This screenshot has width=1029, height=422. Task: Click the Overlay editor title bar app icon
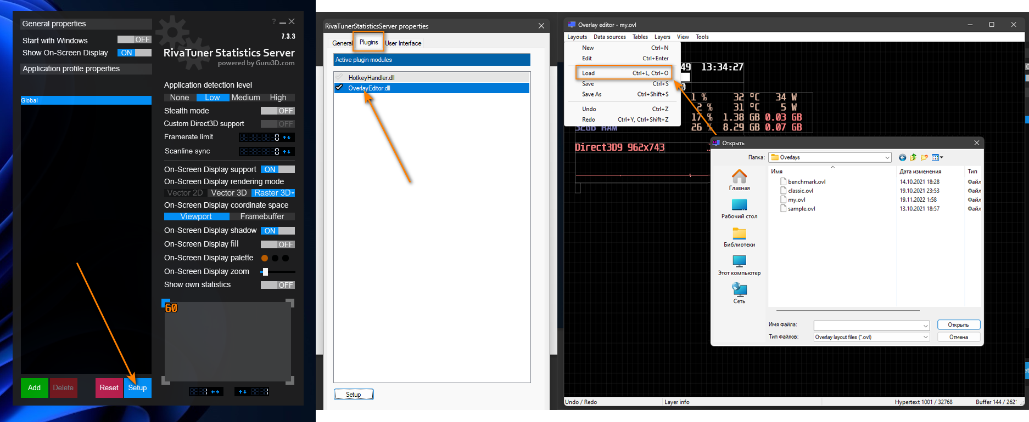pyautogui.click(x=572, y=25)
